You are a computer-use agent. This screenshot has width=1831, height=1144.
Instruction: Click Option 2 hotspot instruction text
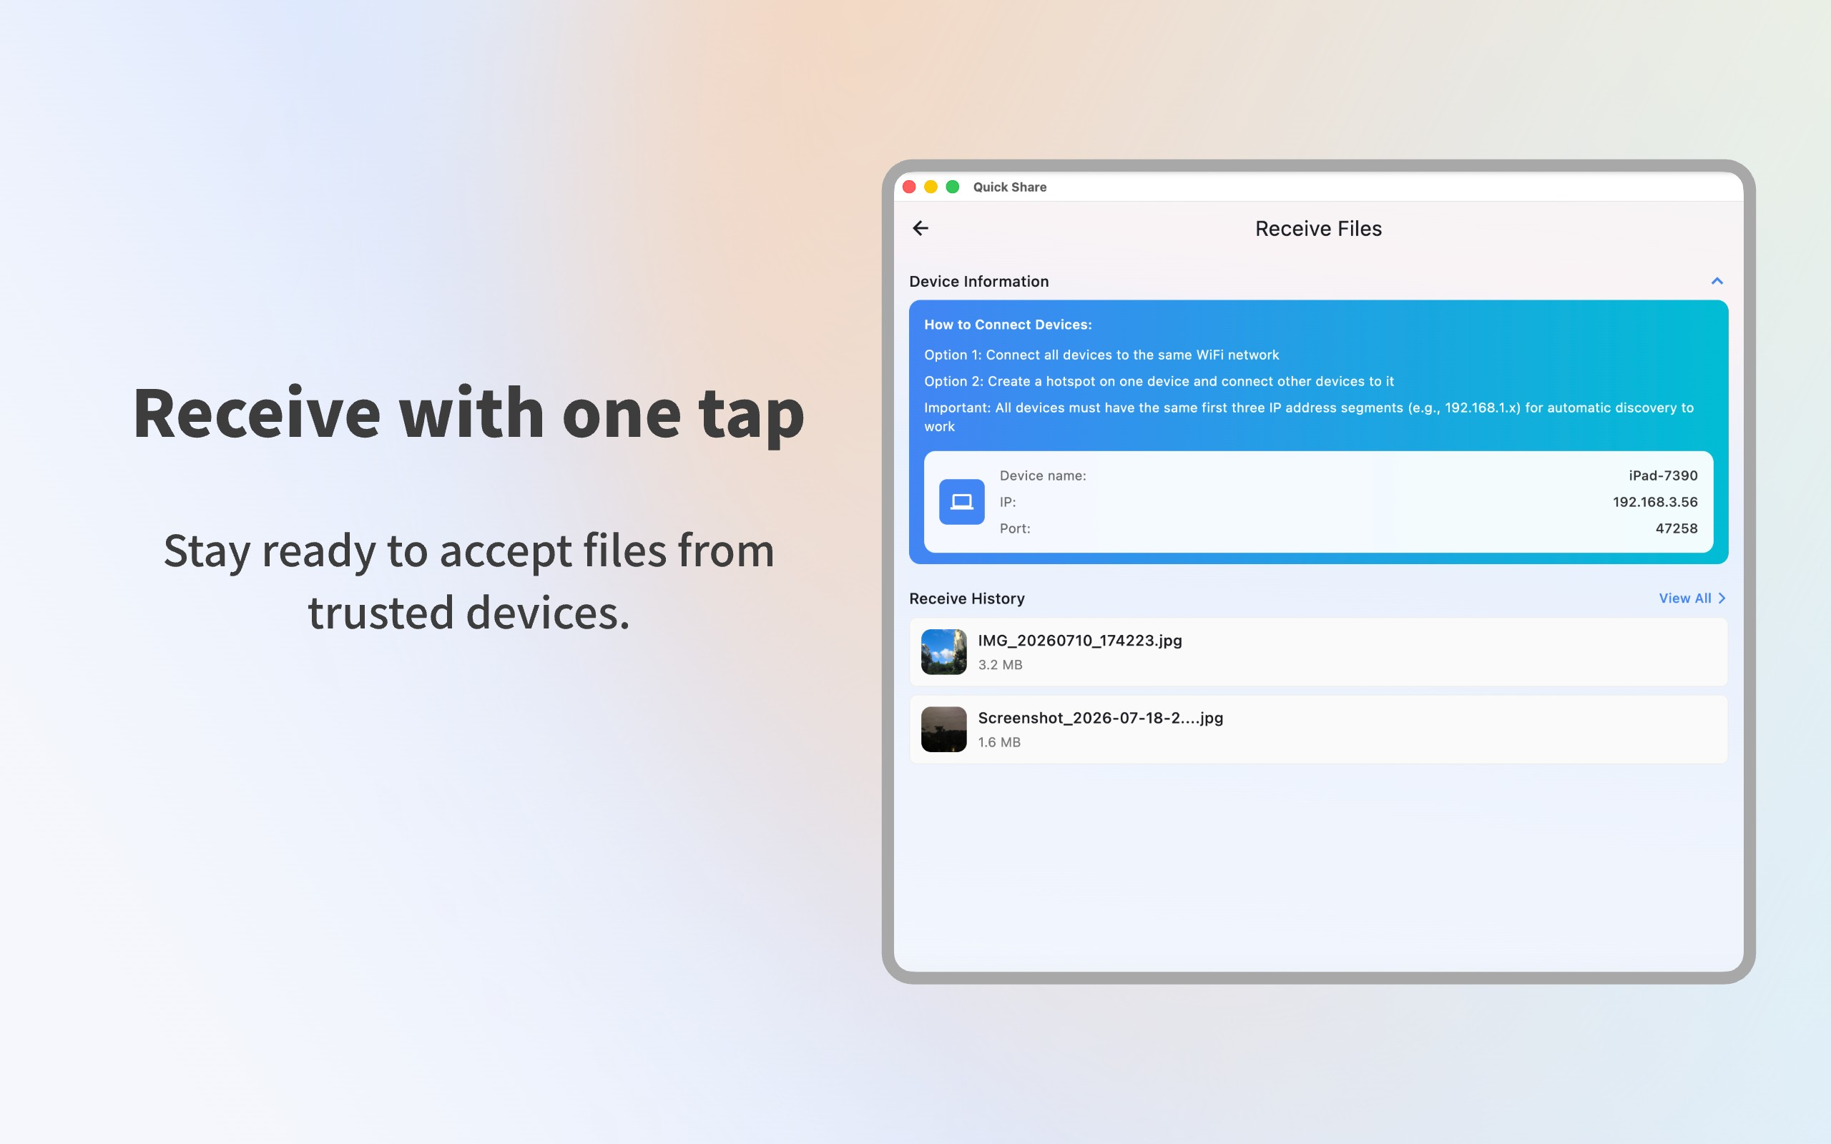[1159, 381]
